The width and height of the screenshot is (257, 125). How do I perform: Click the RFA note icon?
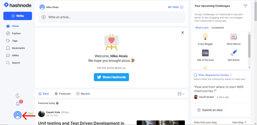tap(195, 75)
